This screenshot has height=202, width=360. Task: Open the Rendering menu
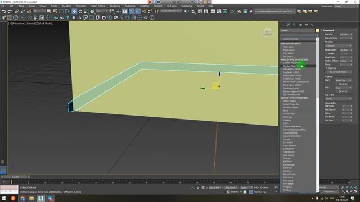click(x=115, y=6)
